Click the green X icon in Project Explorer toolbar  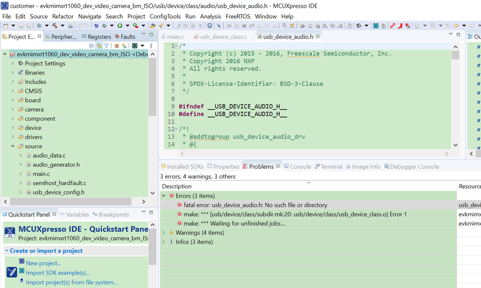coord(135,46)
